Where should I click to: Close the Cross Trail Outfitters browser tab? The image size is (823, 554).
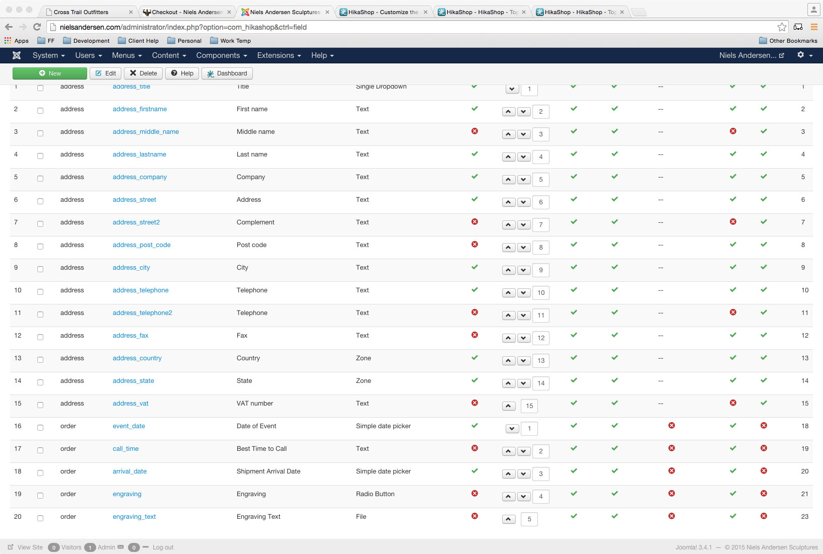click(131, 12)
